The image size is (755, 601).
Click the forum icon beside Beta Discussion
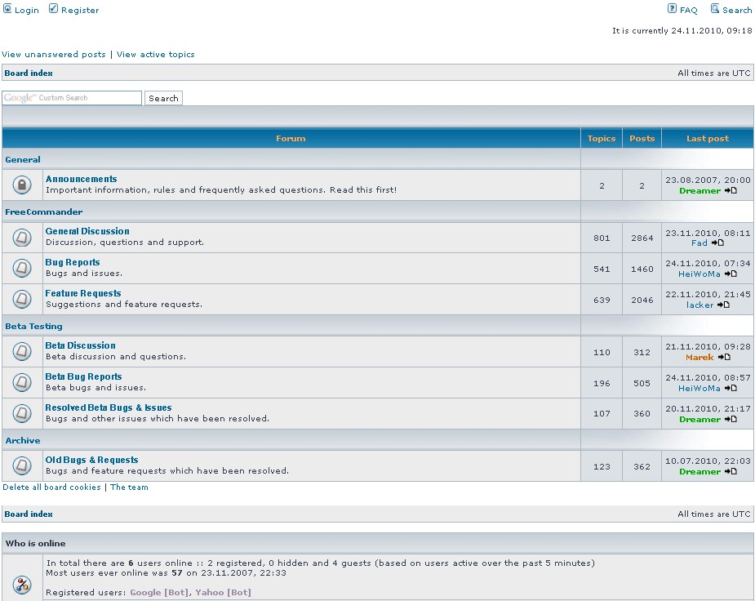(x=22, y=351)
